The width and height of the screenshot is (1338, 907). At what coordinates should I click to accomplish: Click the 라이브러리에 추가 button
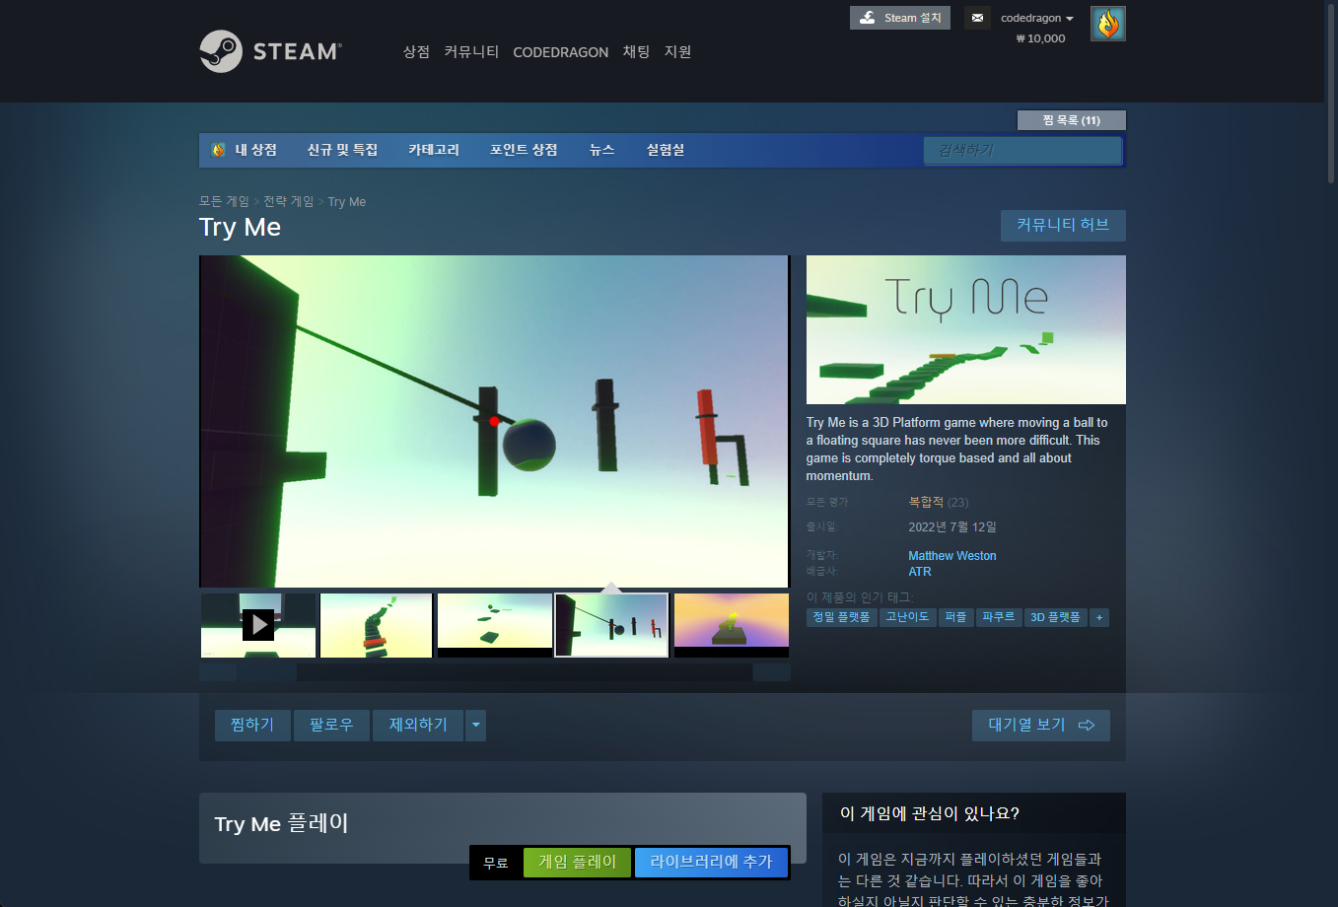pyautogui.click(x=711, y=862)
